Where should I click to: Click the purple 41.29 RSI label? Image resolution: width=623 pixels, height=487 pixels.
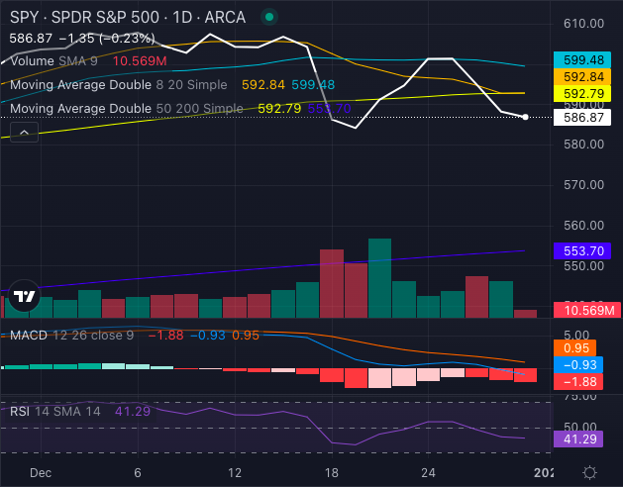(586, 437)
